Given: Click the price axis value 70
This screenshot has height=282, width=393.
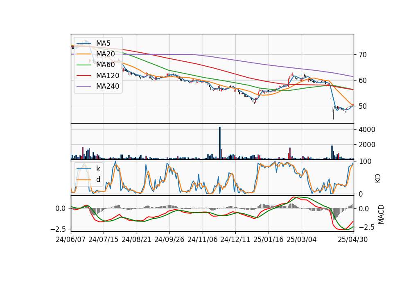Looking at the screenshot, I should 363,55.
